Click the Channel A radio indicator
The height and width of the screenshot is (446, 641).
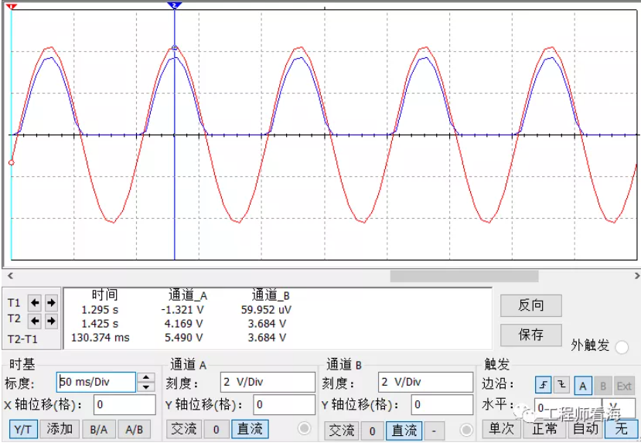(304, 428)
